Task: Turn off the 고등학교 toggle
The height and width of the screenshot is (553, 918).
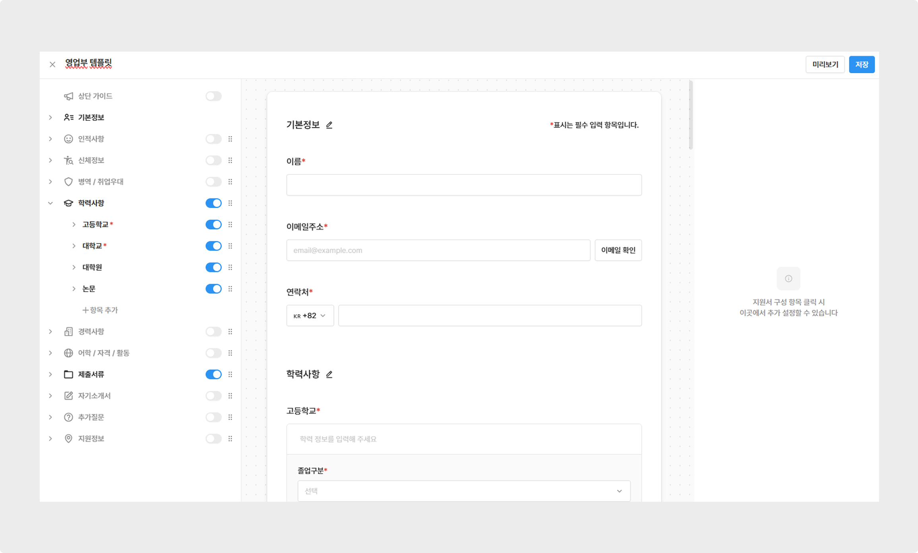Action: (x=213, y=225)
